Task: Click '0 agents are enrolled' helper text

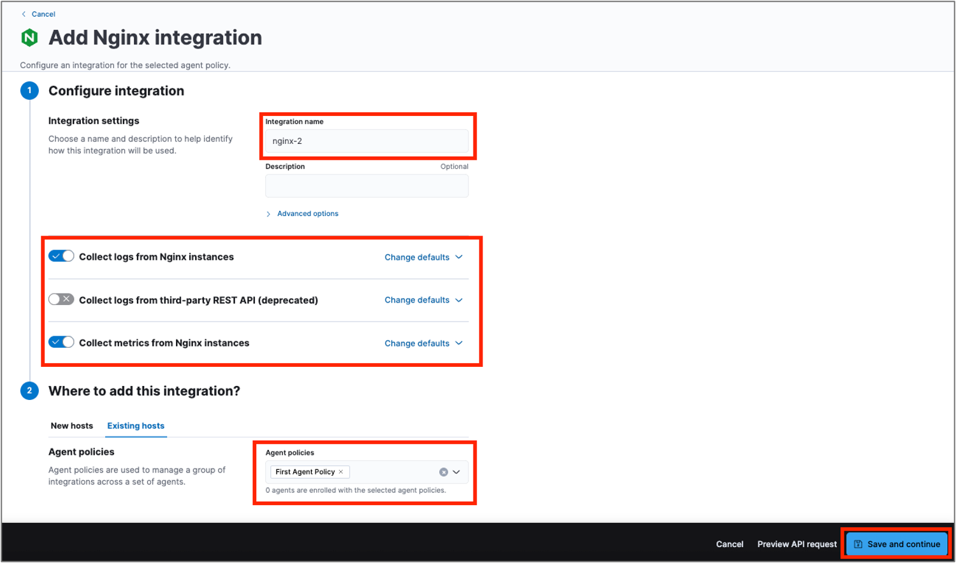Action: 356,490
